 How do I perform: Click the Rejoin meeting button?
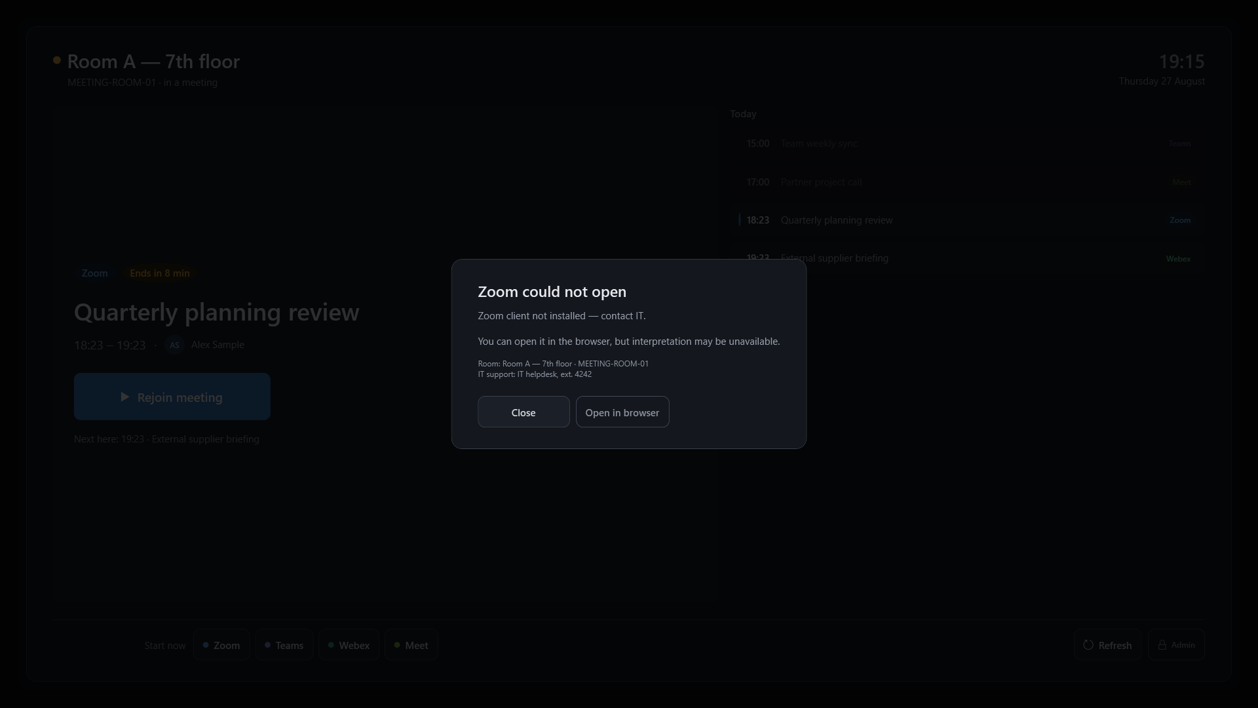172,397
